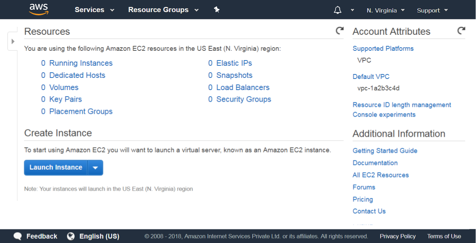Open Volumes link
This screenshot has width=476, height=243.
tap(64, 88)
